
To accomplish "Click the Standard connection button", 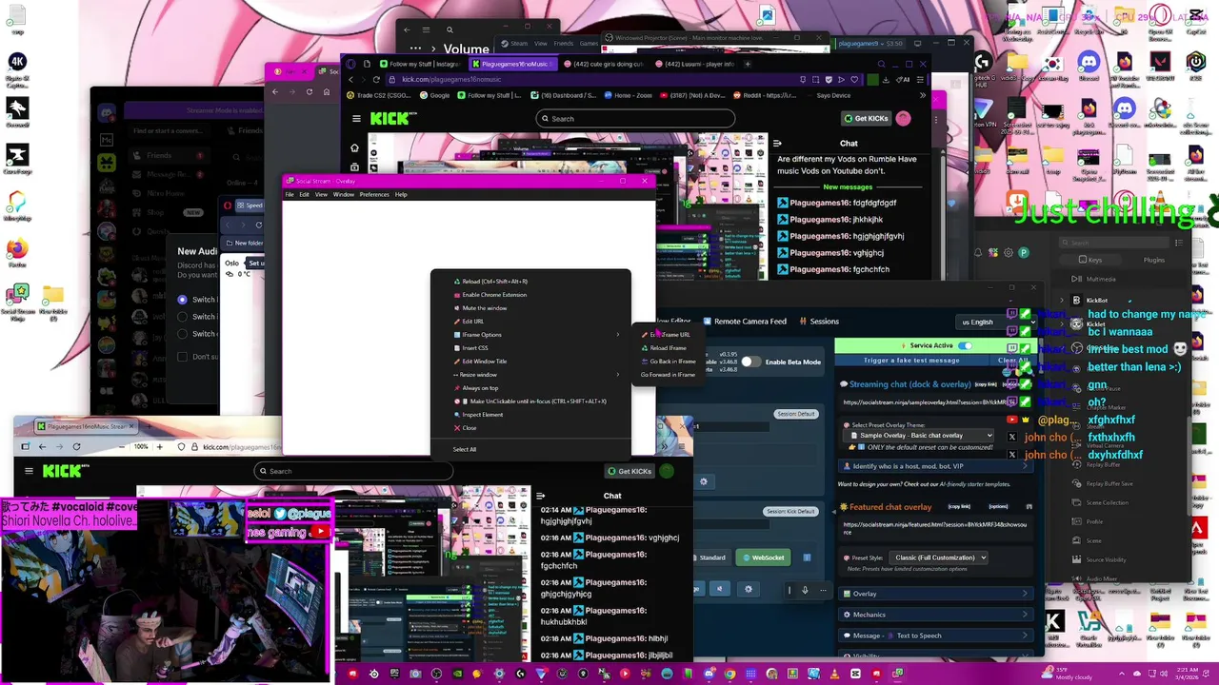I will click(712, 558).
